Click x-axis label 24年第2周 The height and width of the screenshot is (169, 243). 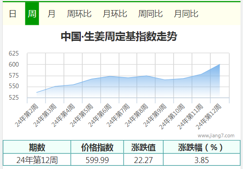(27, 116)
